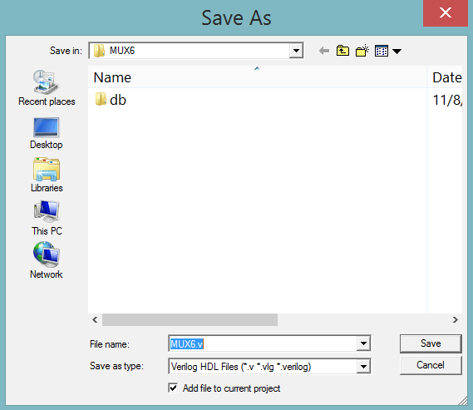The height and width of the screenshot is (410, 473).
Task: Click the Cancel button
Action: click(x=431, y=365)
